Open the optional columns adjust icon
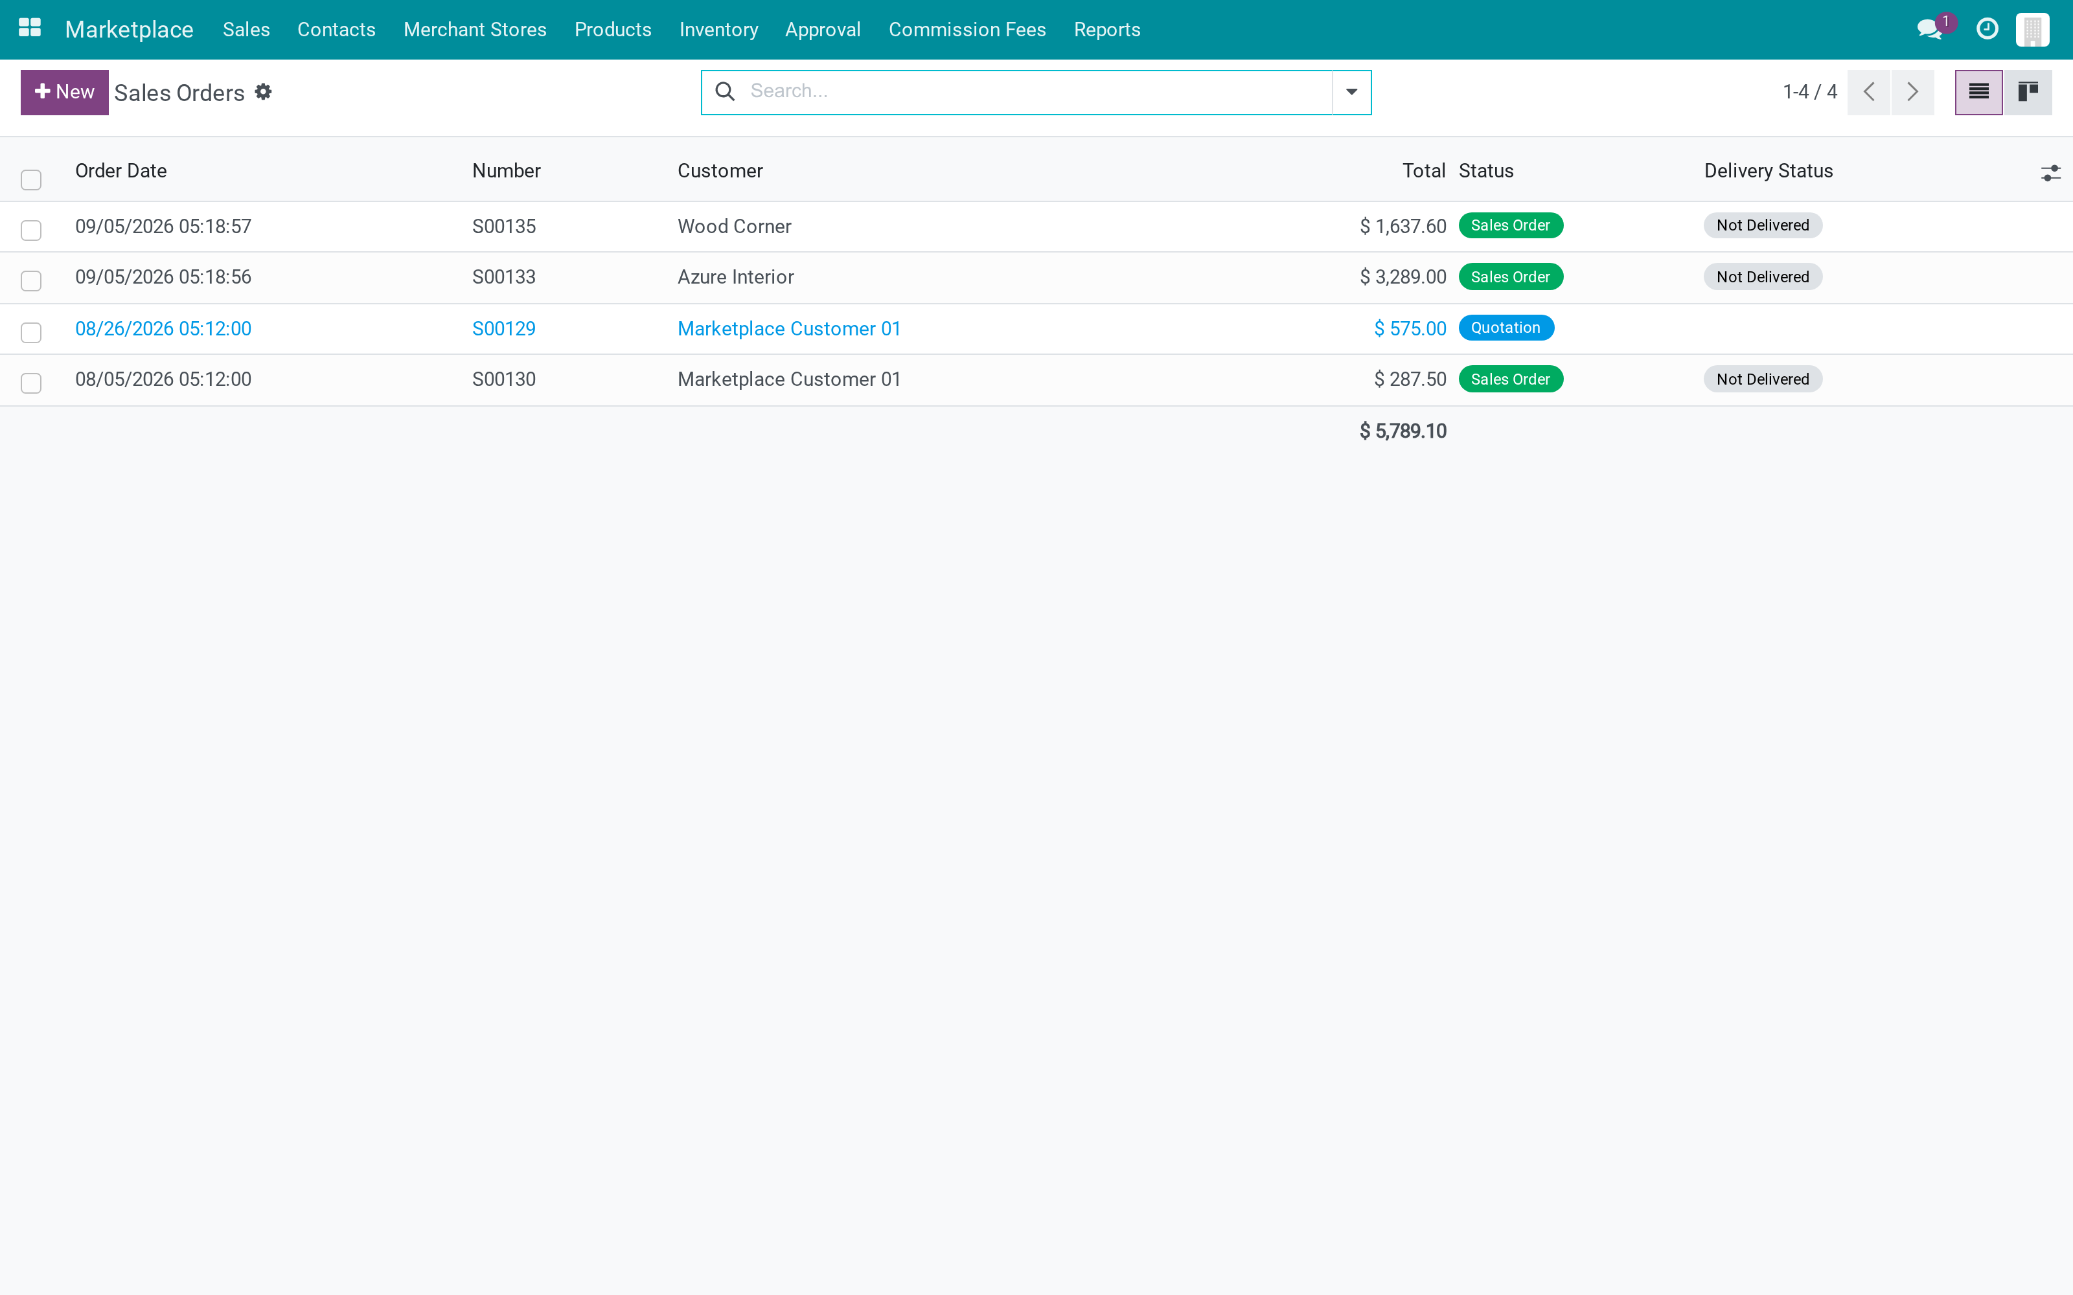The height and width of the screenshot is (1295, 2073). click(2050, 173)
